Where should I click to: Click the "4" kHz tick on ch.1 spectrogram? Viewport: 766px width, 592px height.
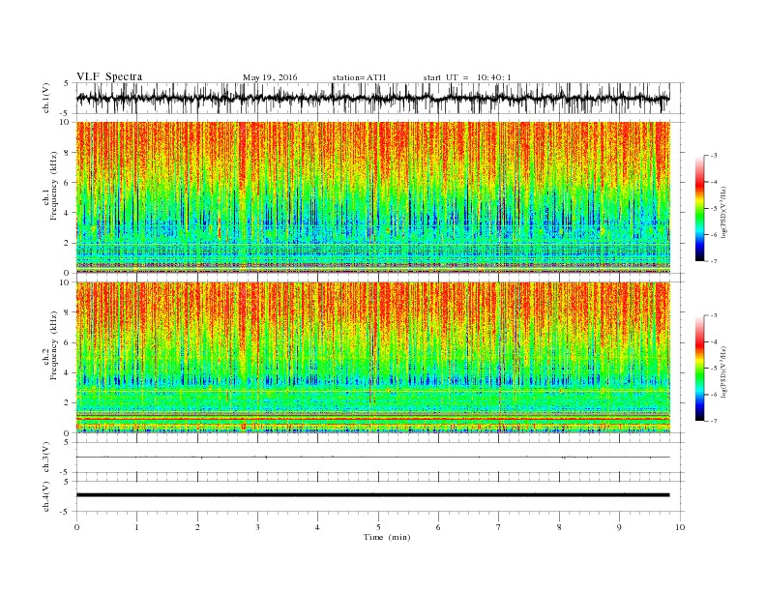pyautogui.click(x=67, y=213)
